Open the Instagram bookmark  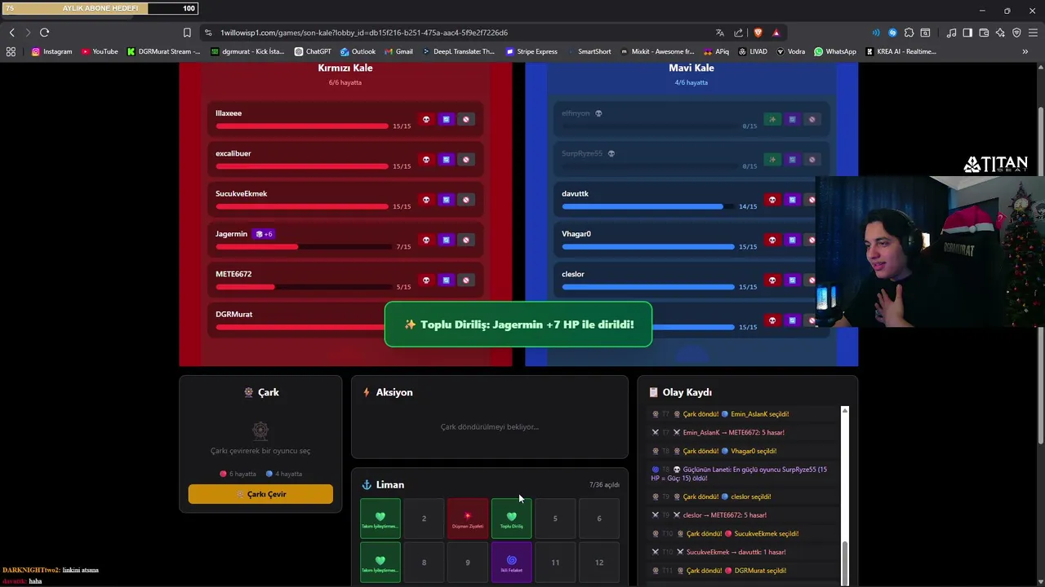[x=51, y=51]
